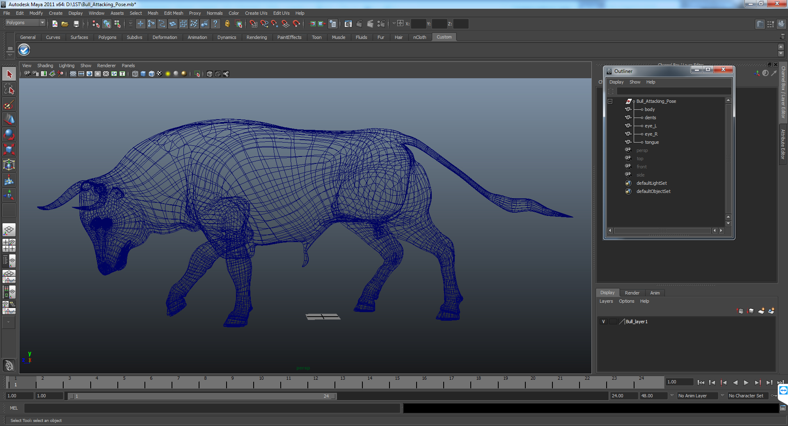
Task: Open a scene with folder icon
Action: [x=65, y=24]
